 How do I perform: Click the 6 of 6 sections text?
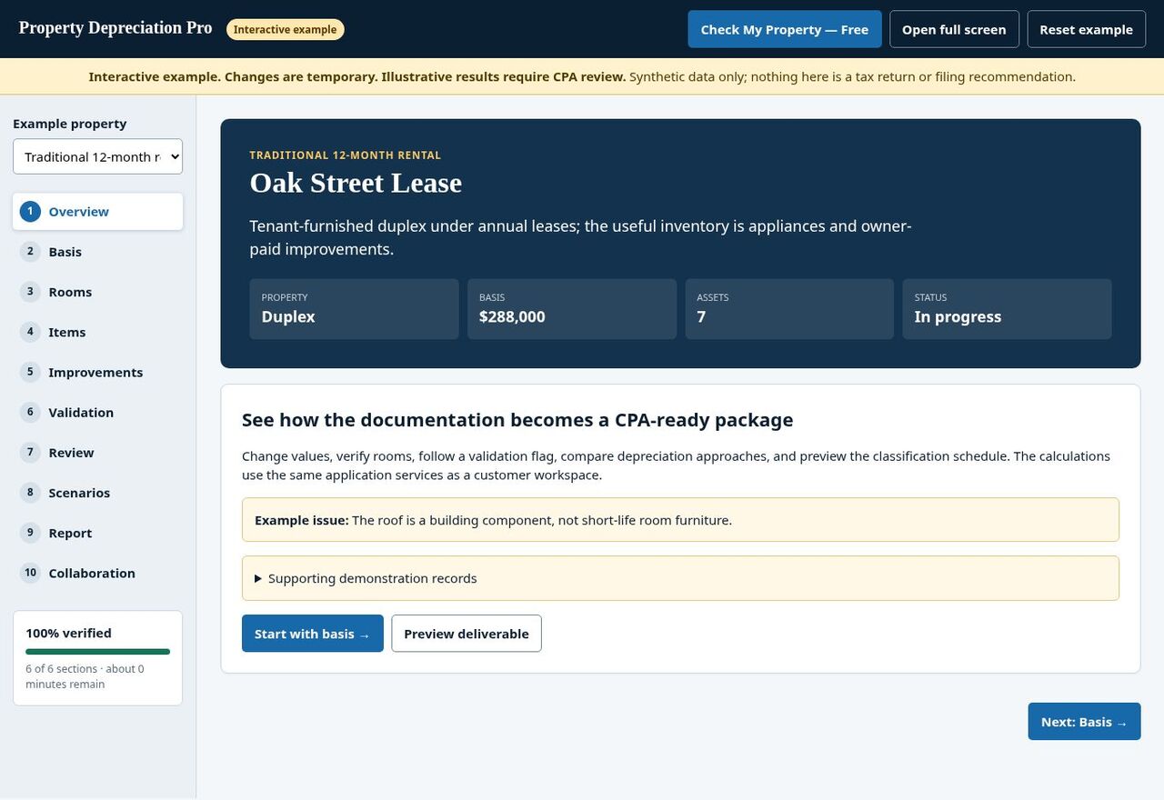click(85, 676)
